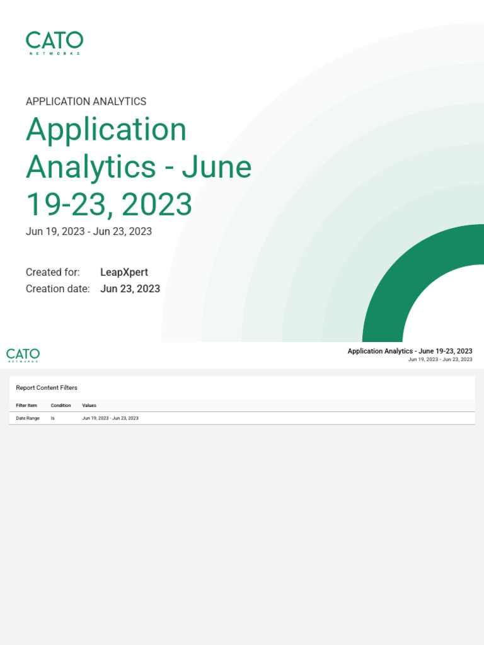This screenshot has width=484, height=645.
Task: Click the 'Report Content Filters' heading
Action: (x=47, y=387)
